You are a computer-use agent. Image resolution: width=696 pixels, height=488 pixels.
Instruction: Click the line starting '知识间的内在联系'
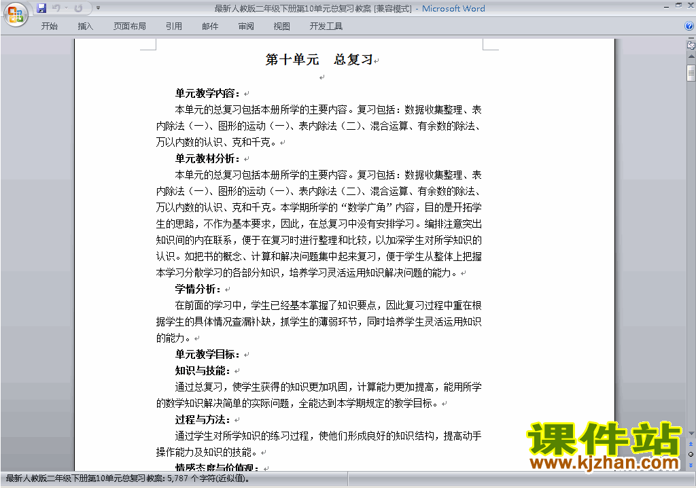coord(319,240)
